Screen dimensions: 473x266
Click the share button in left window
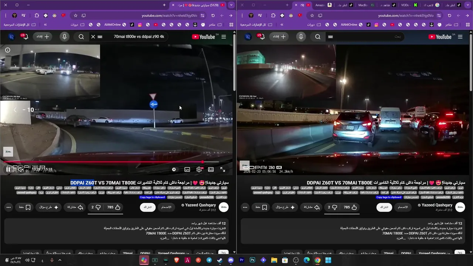[x=75, y=207]
